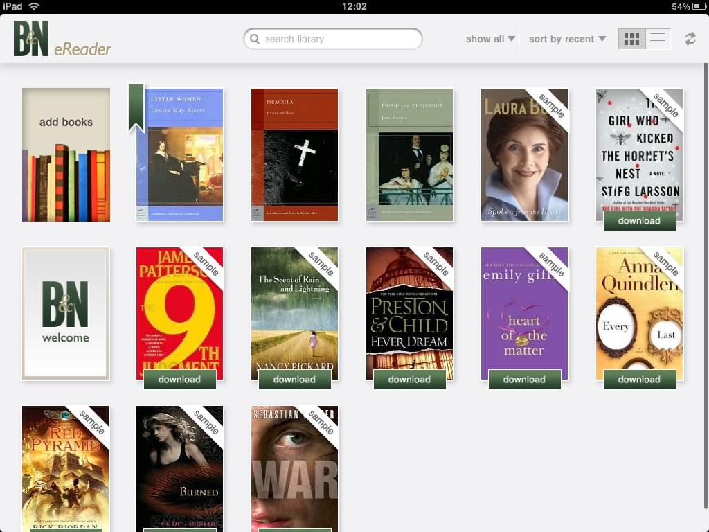The width and height of the screenshot is (709, 532).
Task: Switch to grid view
Action: [631, 39]
